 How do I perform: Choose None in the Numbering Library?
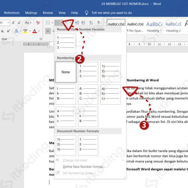(66, 72)
